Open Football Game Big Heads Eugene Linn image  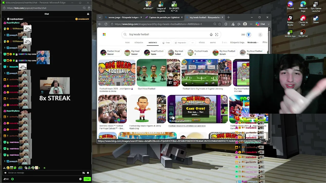pyautogui.click(x=206, y=73)
